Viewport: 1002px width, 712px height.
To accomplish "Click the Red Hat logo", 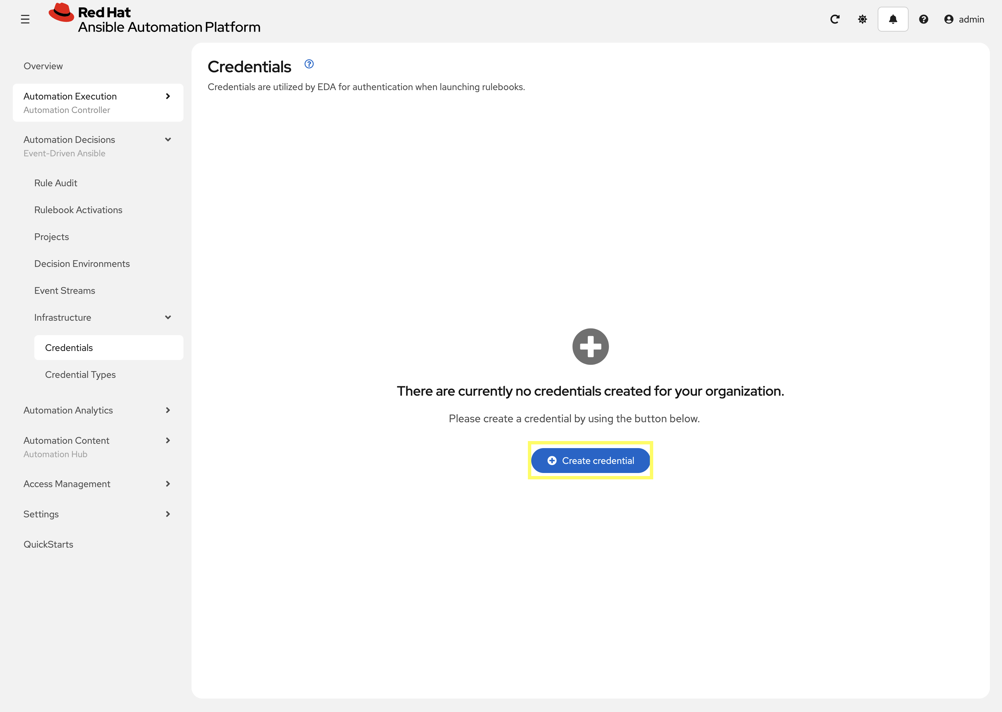I will pyautogui.click(x=61, y=12).
